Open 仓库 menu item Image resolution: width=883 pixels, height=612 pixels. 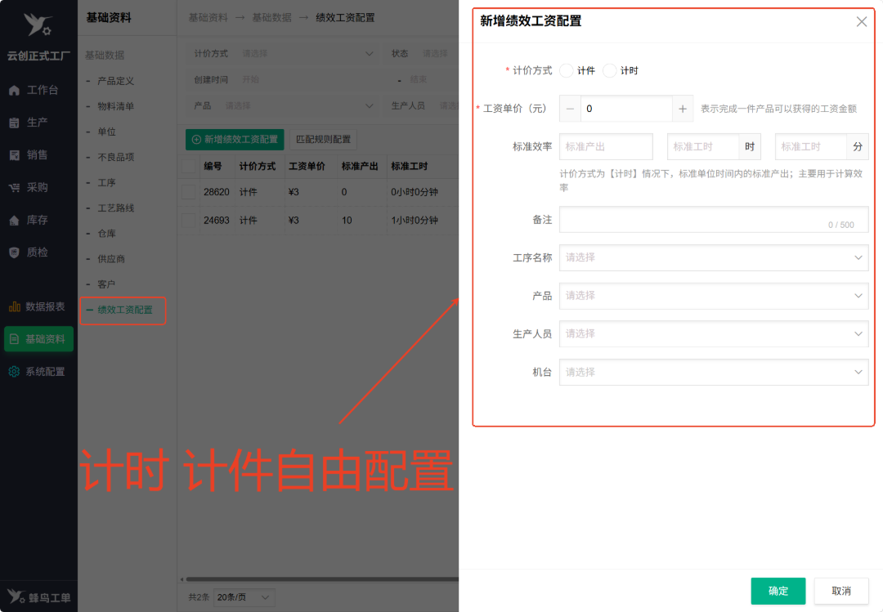coord(106,234)
